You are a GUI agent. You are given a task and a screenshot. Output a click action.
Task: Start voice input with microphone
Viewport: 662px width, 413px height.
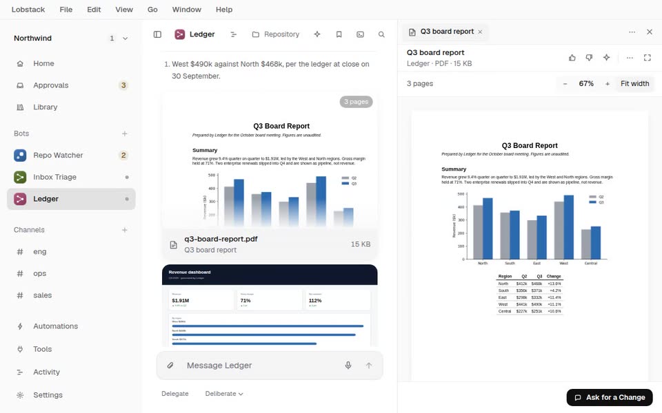click(x=348, y=366)
